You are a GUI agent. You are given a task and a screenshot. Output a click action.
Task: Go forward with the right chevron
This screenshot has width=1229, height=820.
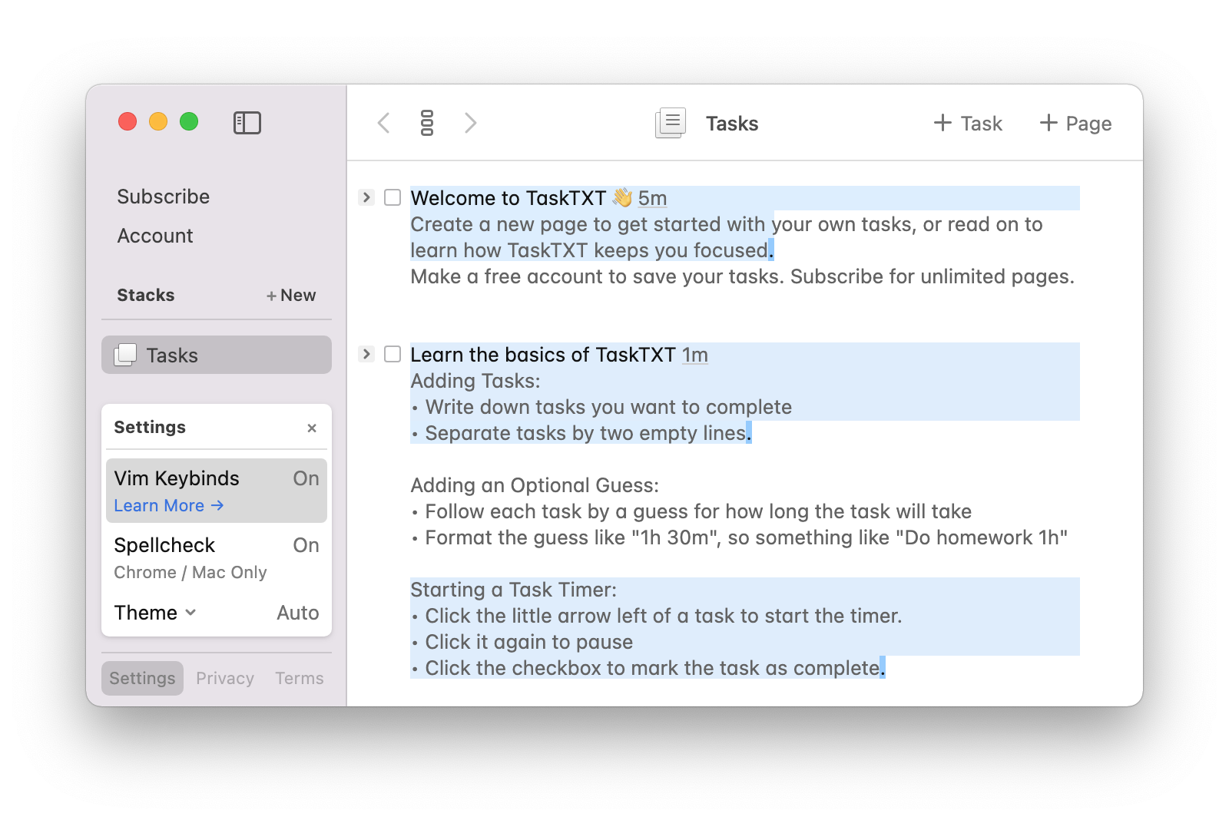pos(471,123)
